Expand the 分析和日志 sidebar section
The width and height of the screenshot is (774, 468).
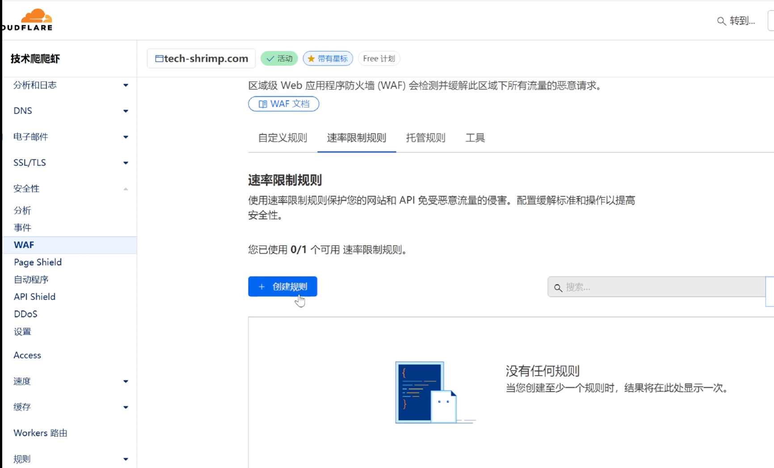tap(126, 85)
